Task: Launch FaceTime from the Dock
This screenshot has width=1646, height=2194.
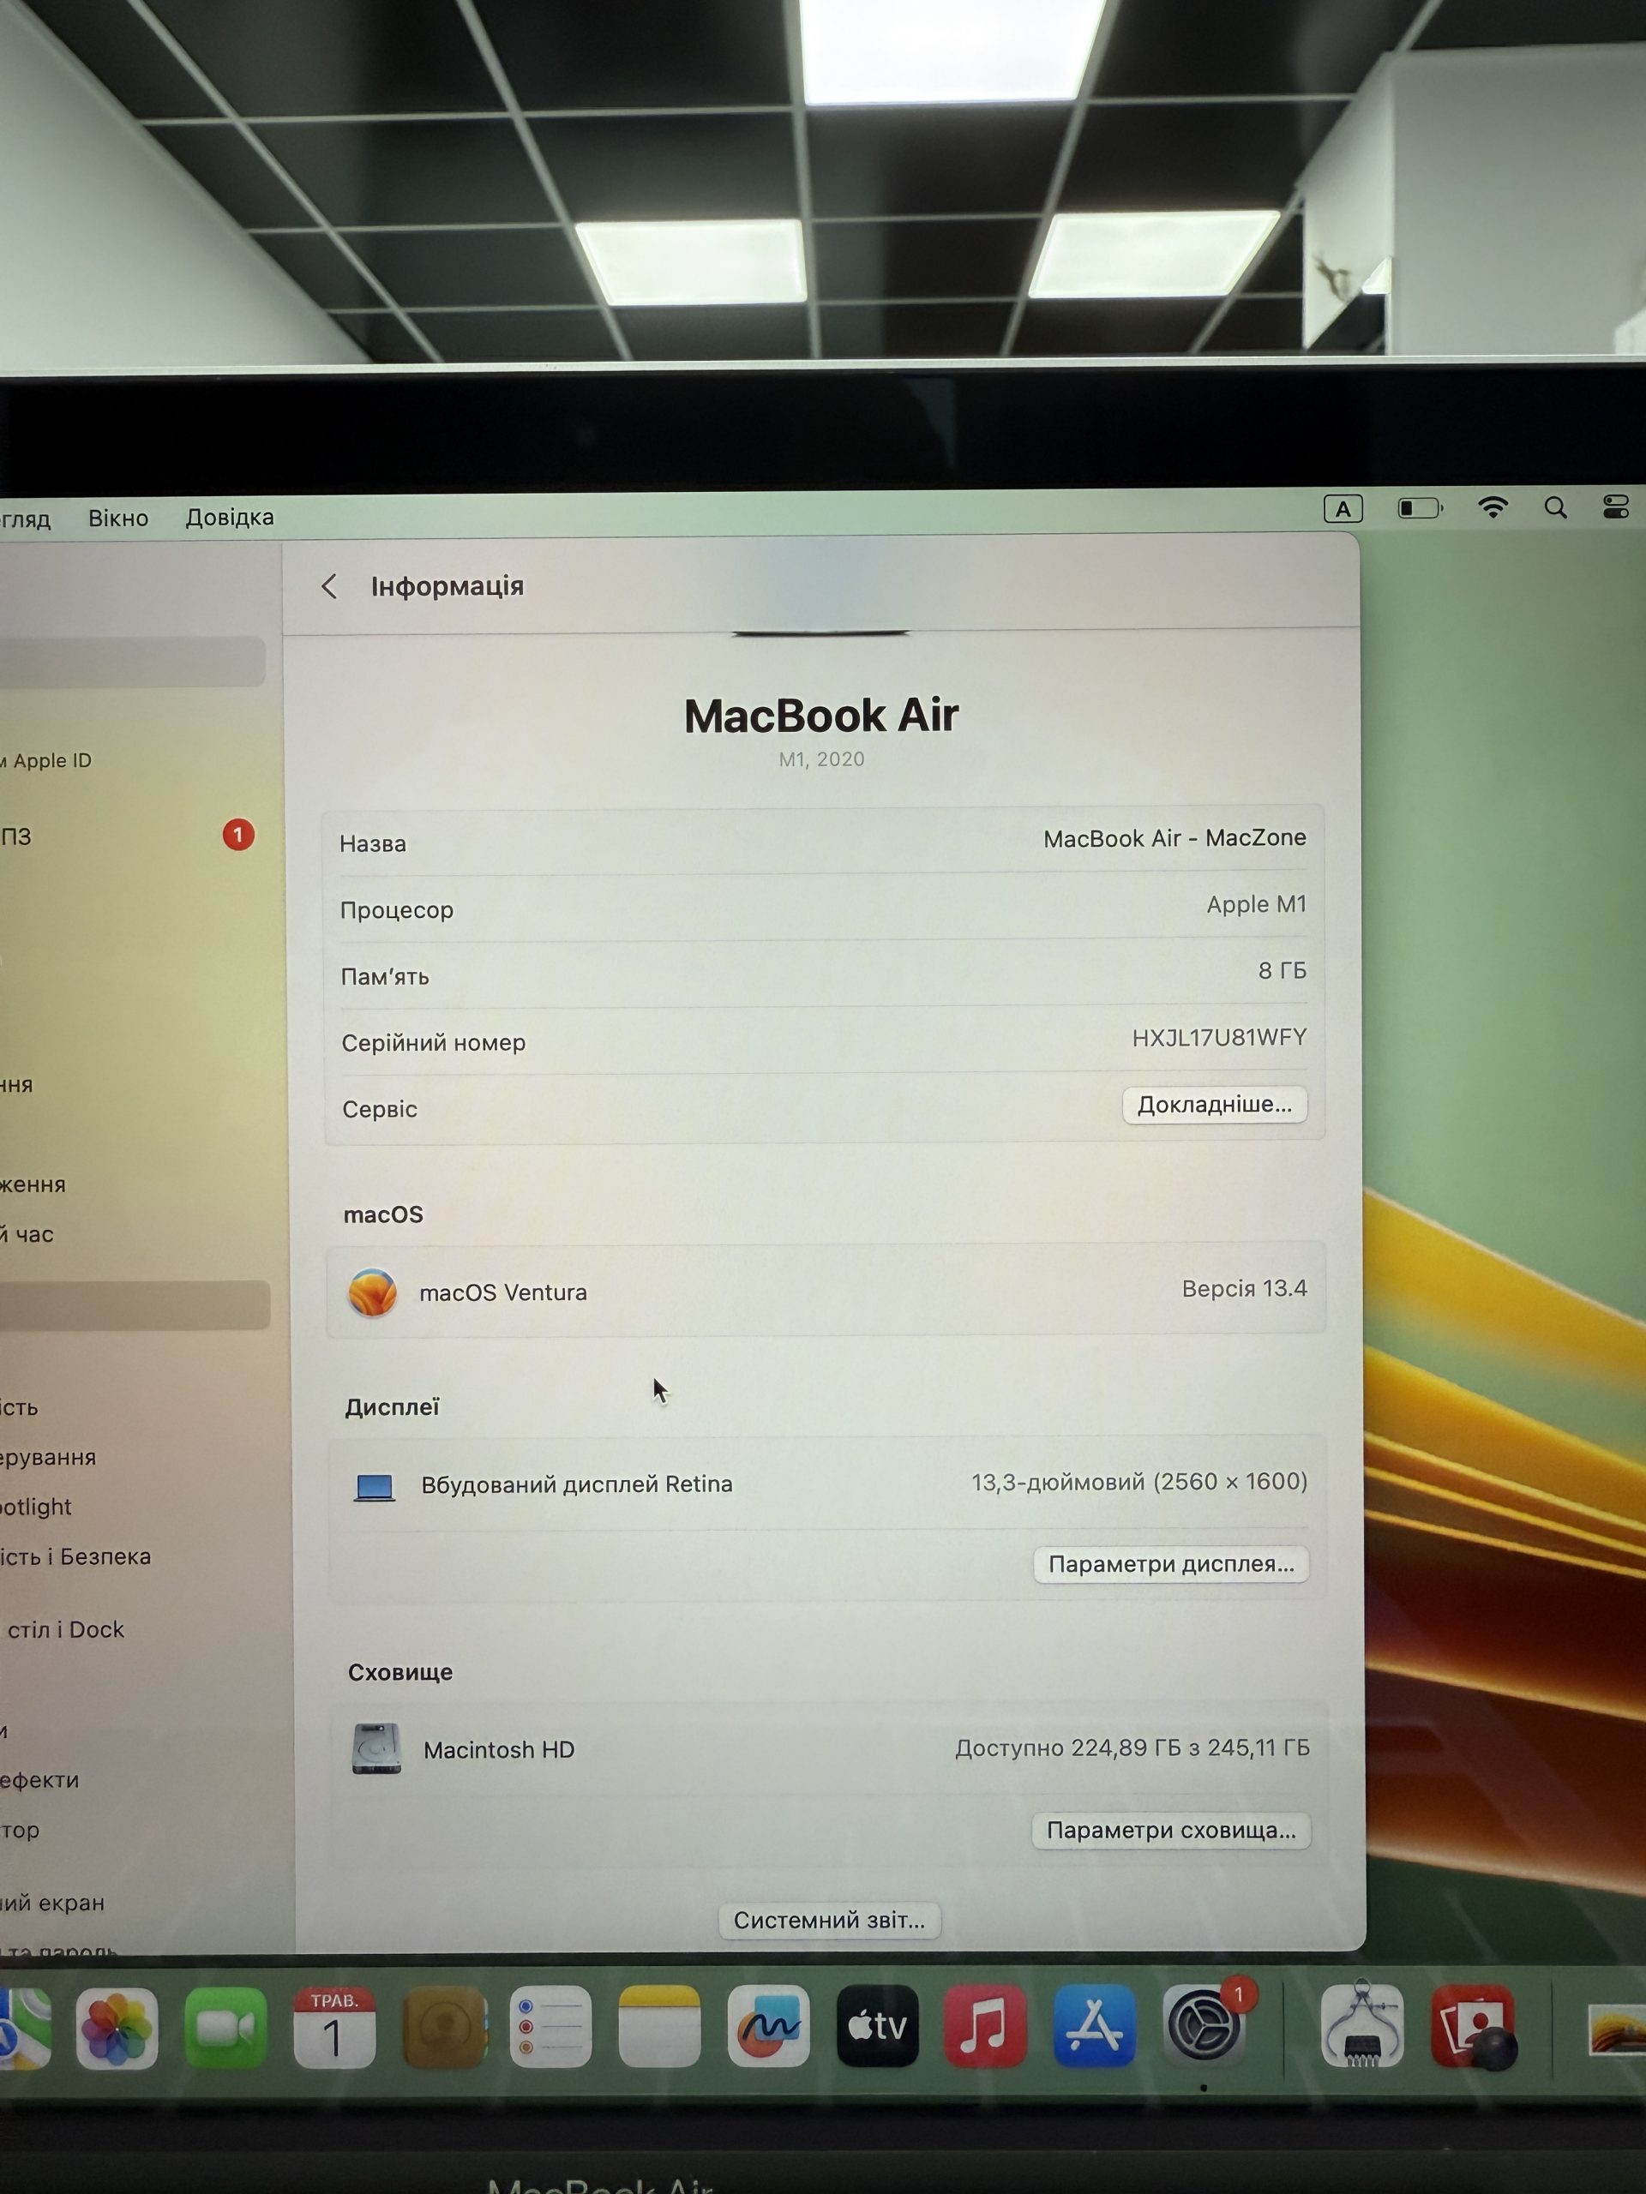Action: 225,2029
